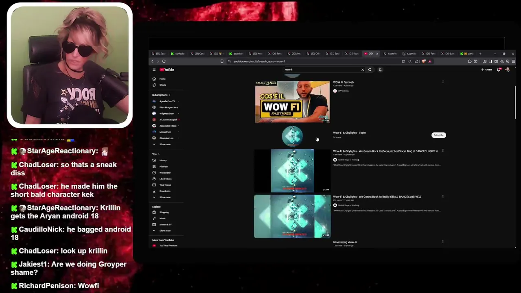Bookmark this page using the bookmark icon

point(222,61)
